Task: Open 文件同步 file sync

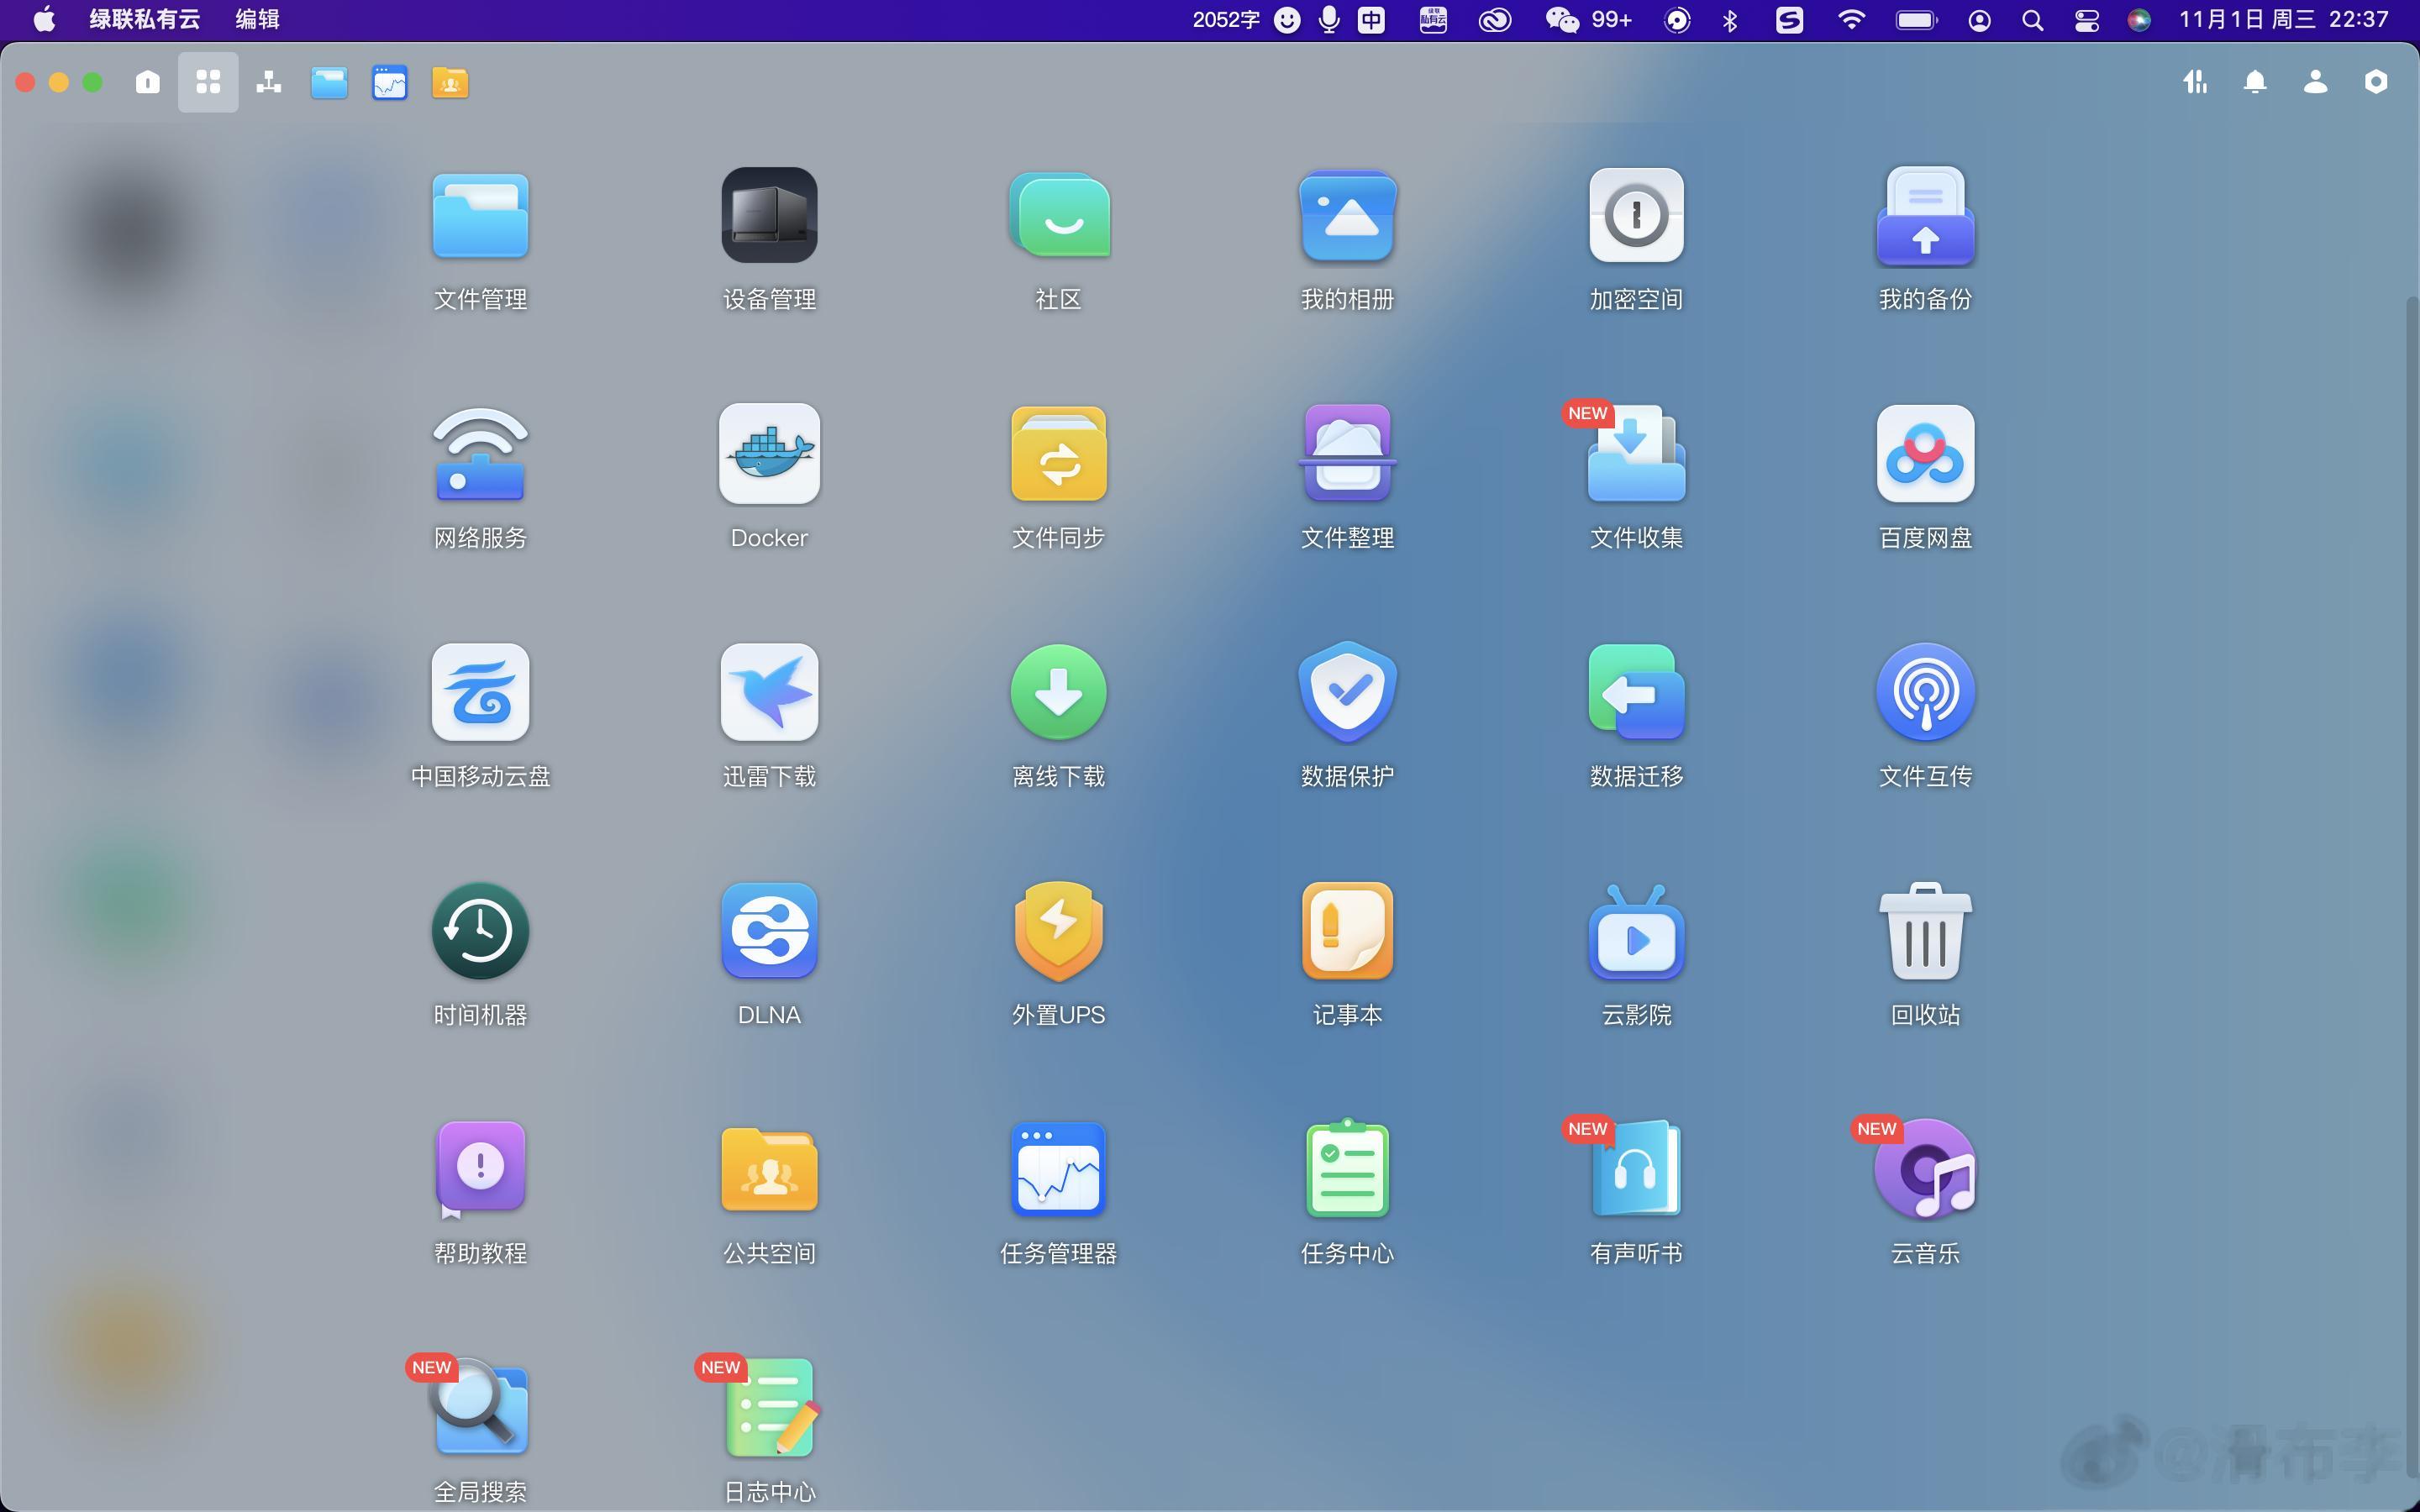Action: [x=1058, y=454]
